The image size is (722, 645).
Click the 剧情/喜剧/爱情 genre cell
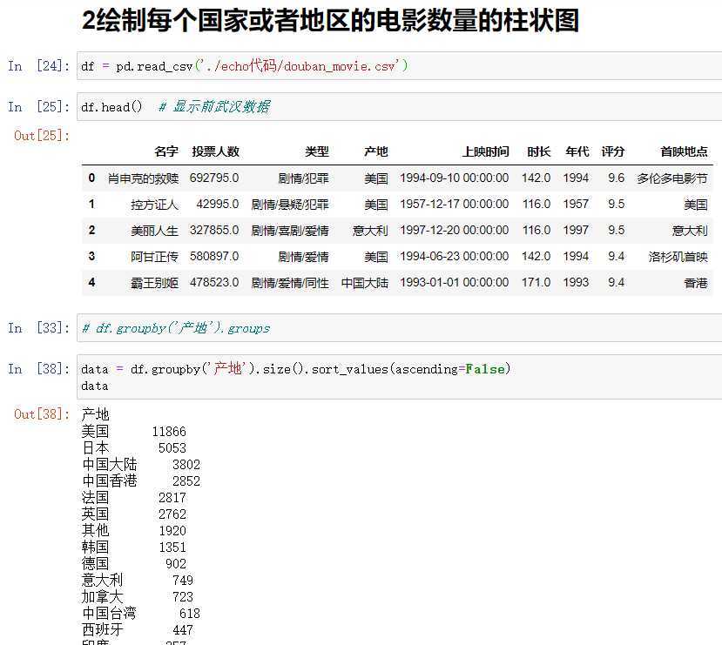pos(290,230)
